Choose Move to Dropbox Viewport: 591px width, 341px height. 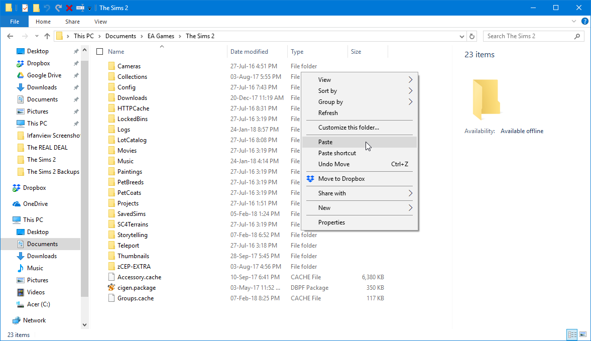[360, 179]
